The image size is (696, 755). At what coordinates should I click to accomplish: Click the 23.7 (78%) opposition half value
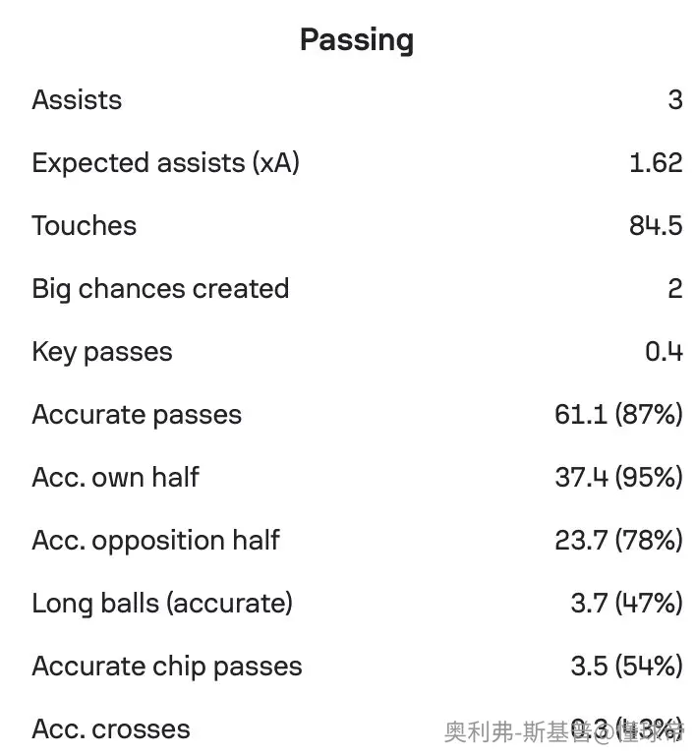pos(619,541)
